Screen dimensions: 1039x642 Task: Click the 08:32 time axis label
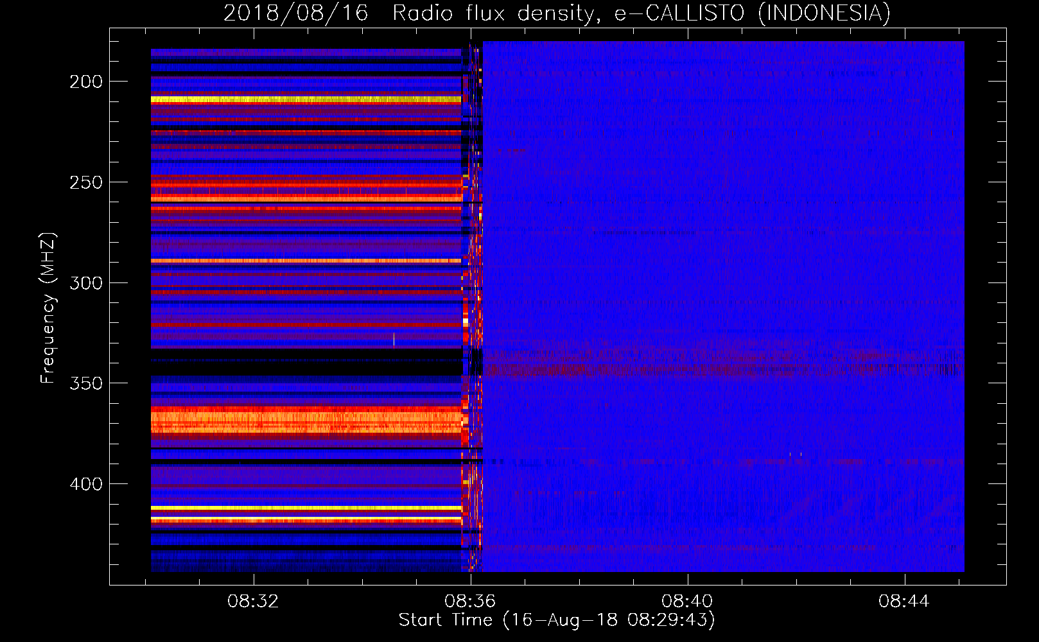pyautogui.click(x=253, y=602)
